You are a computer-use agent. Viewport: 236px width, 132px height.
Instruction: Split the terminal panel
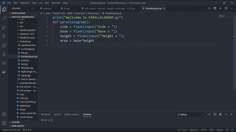[x=215, y=114]
